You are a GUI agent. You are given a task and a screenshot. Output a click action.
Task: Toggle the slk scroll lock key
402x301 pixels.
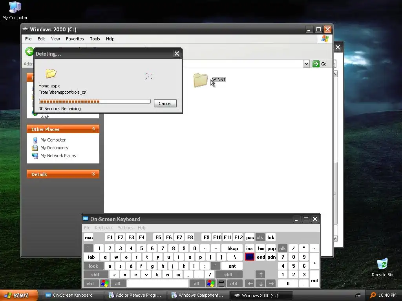click(260, 237)
